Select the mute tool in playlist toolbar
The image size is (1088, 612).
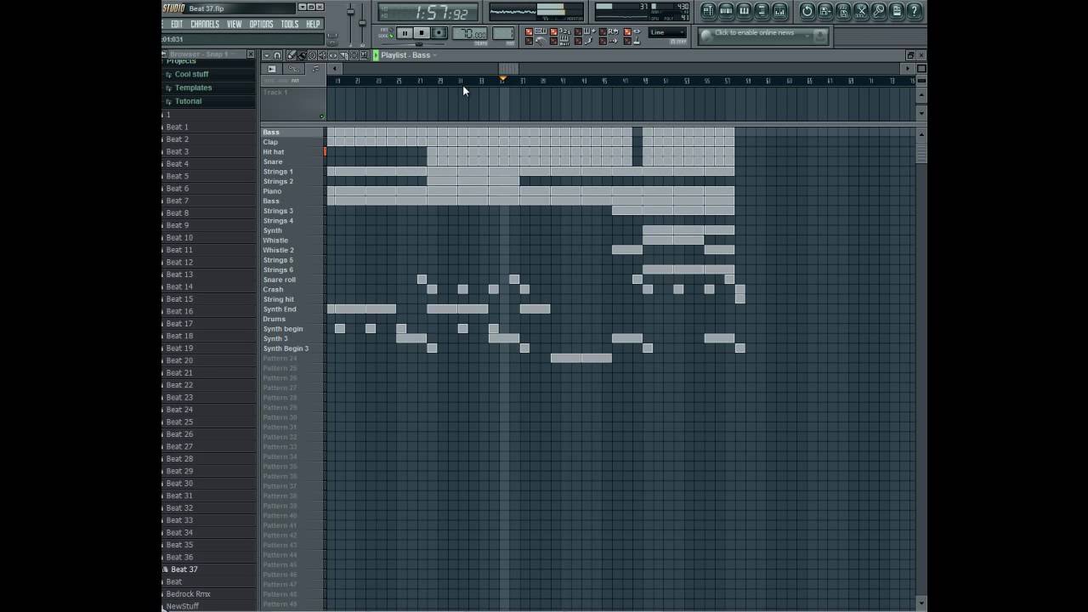pos(322,55)
